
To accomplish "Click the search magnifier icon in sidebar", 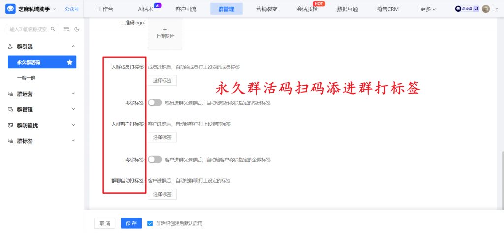I will 53,29.
